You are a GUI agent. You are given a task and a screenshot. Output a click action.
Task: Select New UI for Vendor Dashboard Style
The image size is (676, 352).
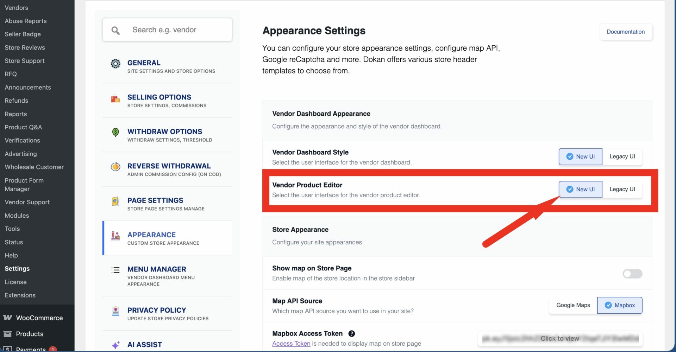tap(580, 156)
